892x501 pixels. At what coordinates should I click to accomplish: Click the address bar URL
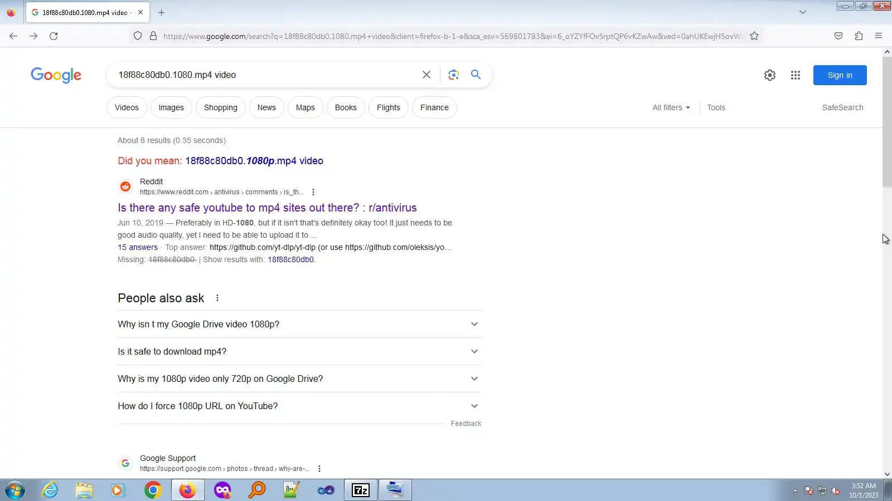(x=453, y=36)
